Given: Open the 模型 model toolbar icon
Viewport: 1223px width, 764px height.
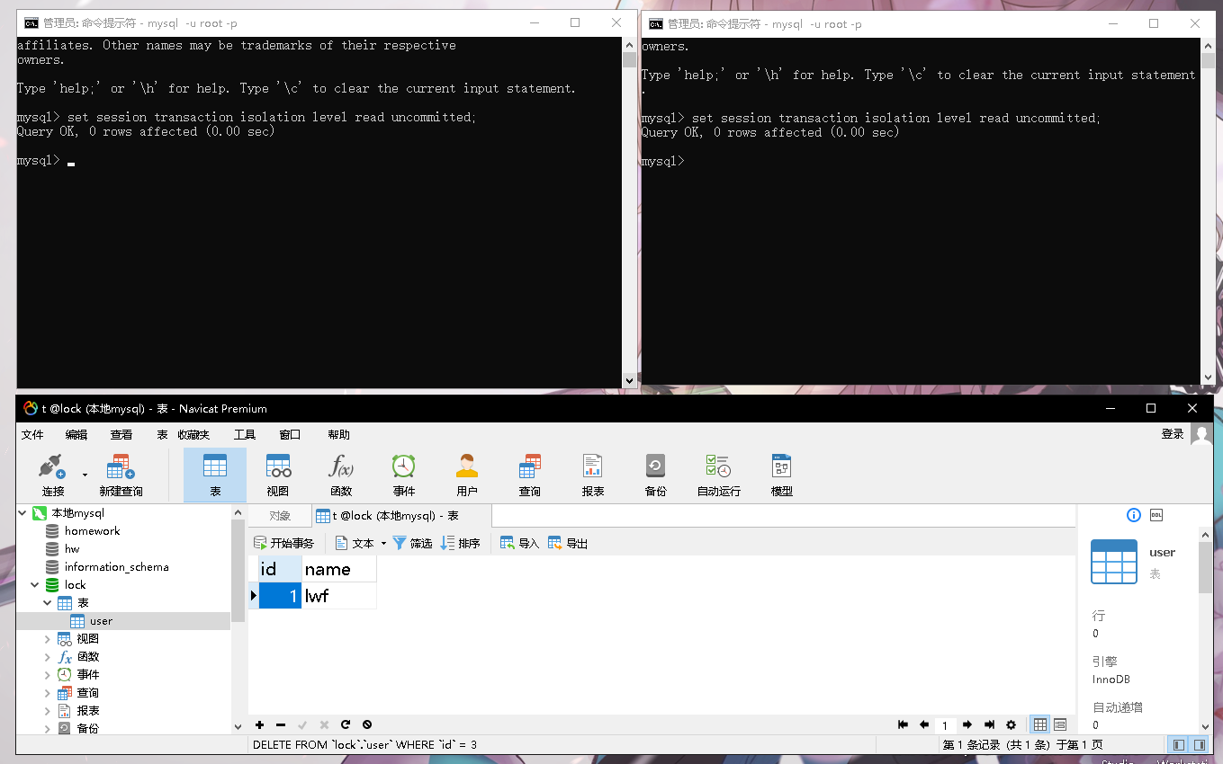Looking at the screenshot, I should (782, 475).
